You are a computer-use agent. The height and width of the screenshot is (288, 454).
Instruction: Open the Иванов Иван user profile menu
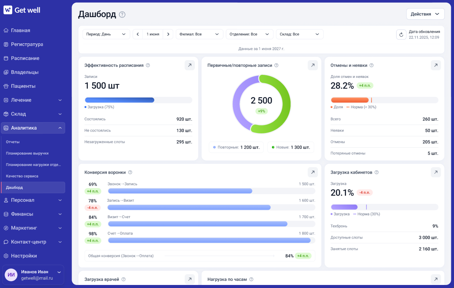point(33,275)
